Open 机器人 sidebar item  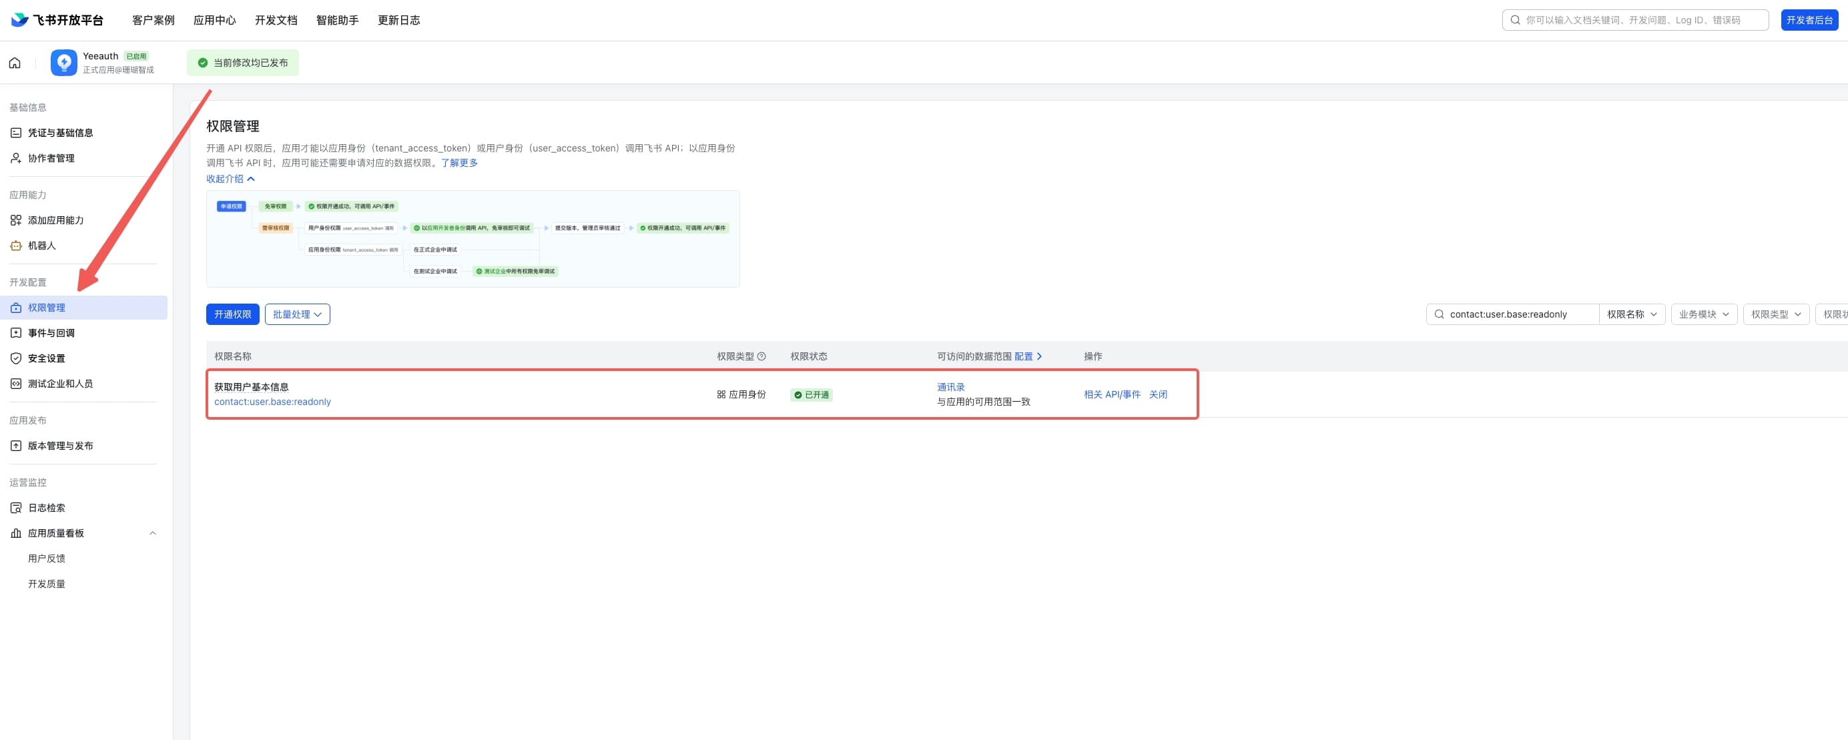[41, 246]
